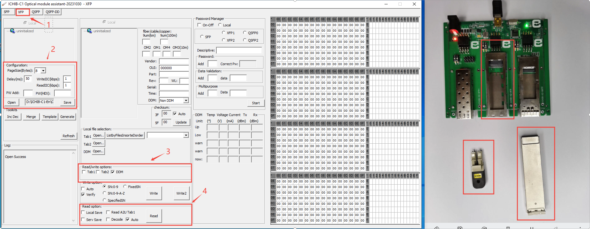Click the Log panel scroll down arrow
The image size is (590, 229).
point(74,221)
